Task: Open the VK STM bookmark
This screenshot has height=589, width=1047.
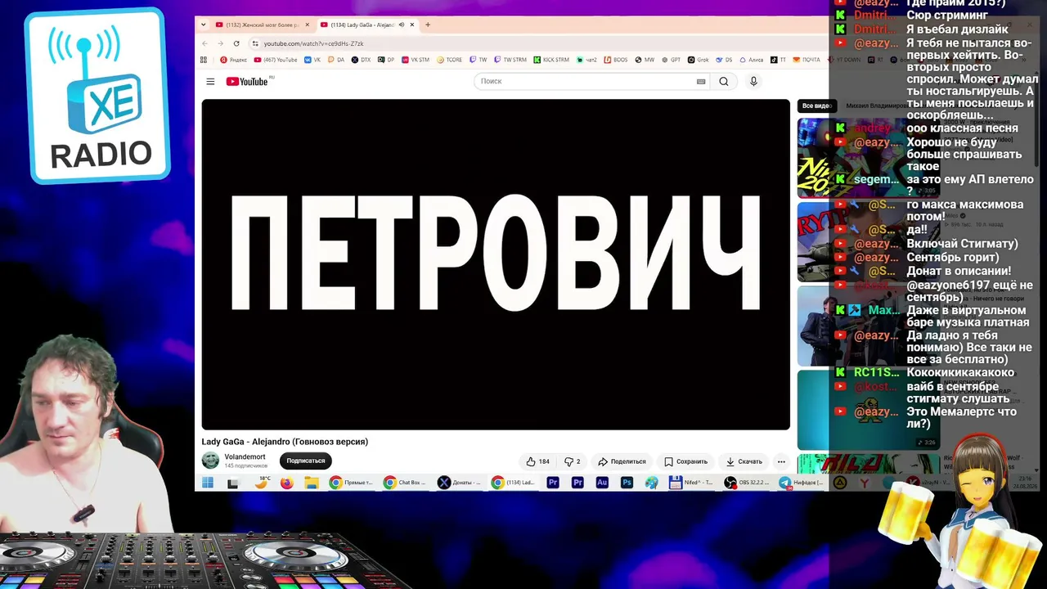Action: [415, 60]
